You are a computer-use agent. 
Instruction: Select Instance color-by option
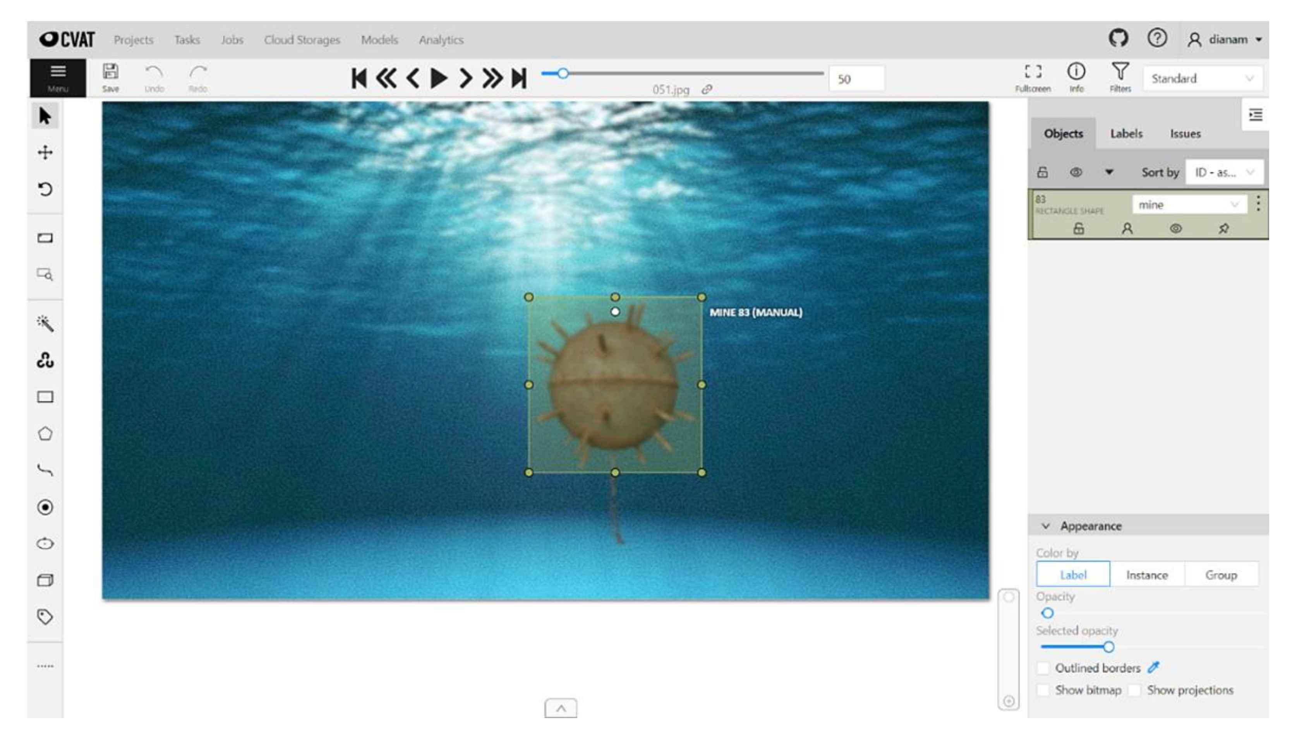(x=1147, y=575)
